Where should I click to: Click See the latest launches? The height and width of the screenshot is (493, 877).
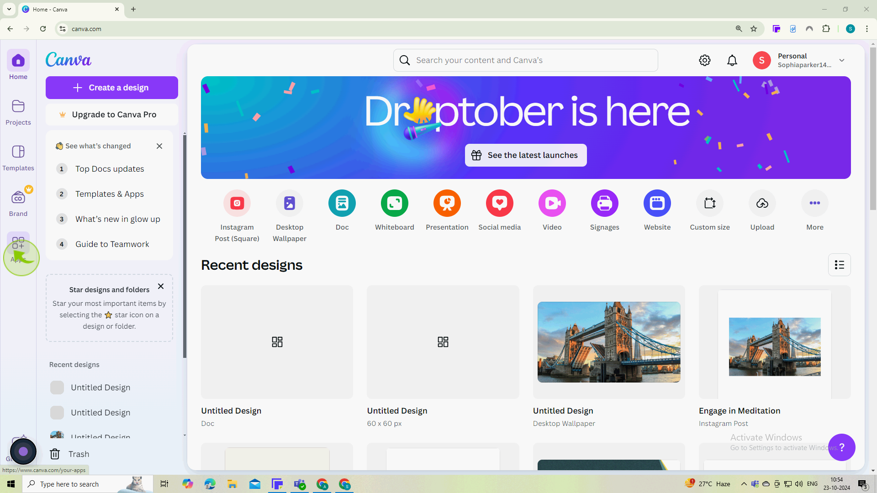[526, 155]
